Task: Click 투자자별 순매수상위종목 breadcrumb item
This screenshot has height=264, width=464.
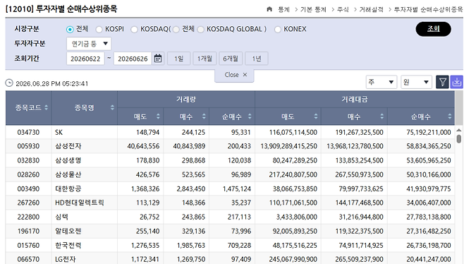Action: coord(428,9)
